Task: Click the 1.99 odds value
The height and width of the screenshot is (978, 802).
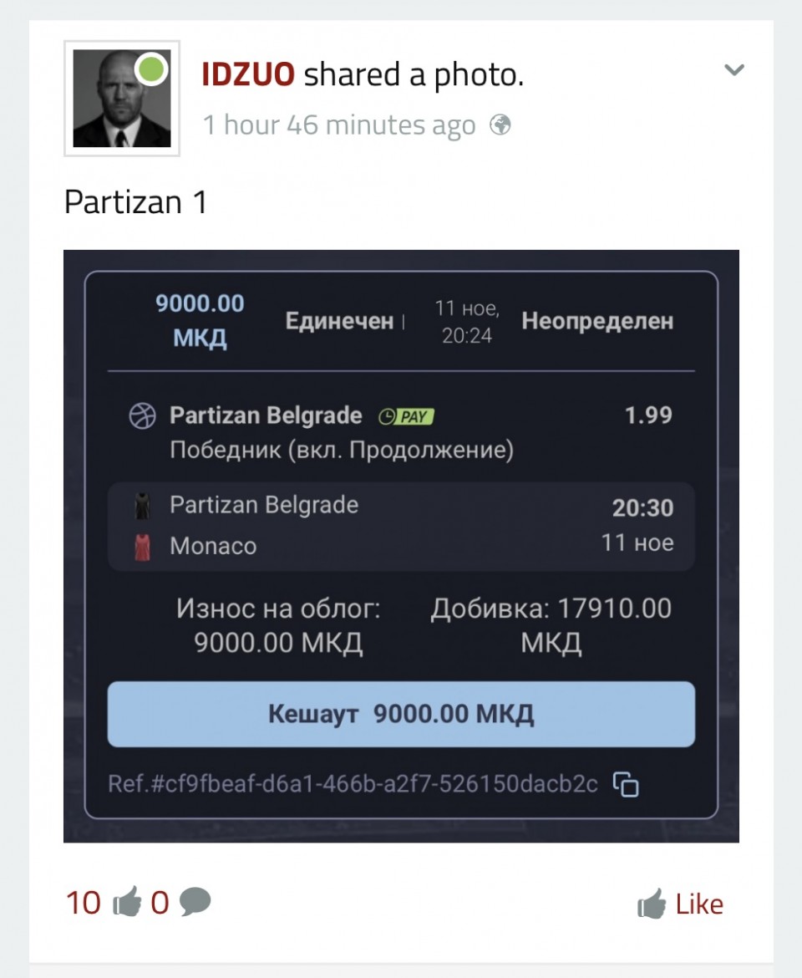Action: (648, 415)
